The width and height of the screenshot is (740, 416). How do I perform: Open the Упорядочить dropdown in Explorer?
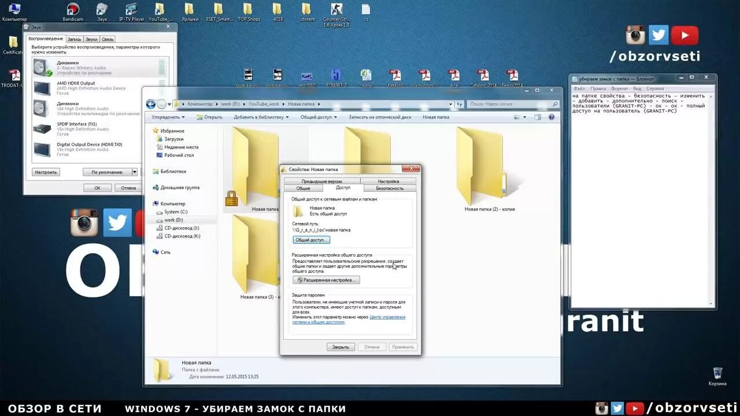(x=168, y=117)
